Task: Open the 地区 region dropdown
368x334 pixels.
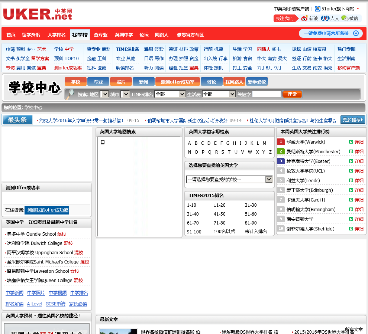Action: (x=105, y=94)
